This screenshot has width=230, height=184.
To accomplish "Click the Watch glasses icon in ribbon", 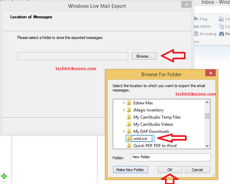I will point(196,26).
